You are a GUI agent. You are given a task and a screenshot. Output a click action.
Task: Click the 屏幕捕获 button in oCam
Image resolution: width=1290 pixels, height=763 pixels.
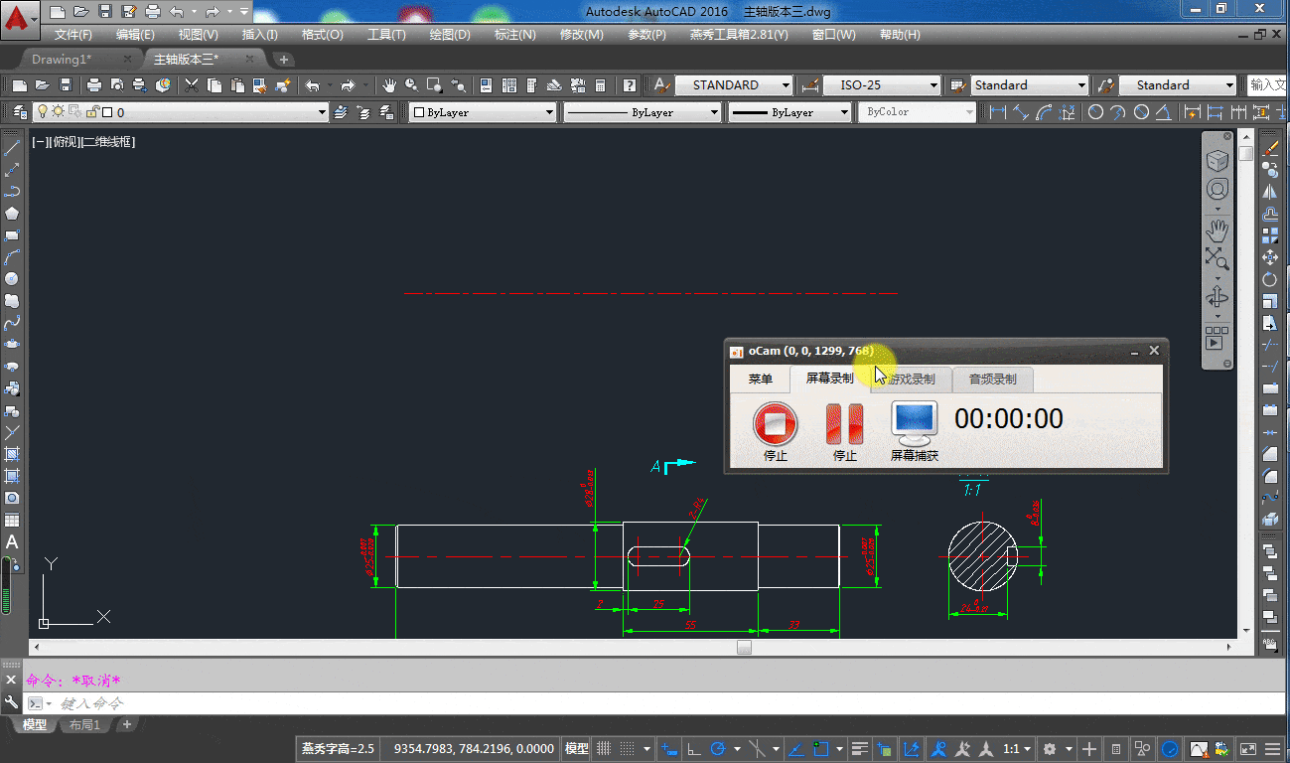pos(914,431)
